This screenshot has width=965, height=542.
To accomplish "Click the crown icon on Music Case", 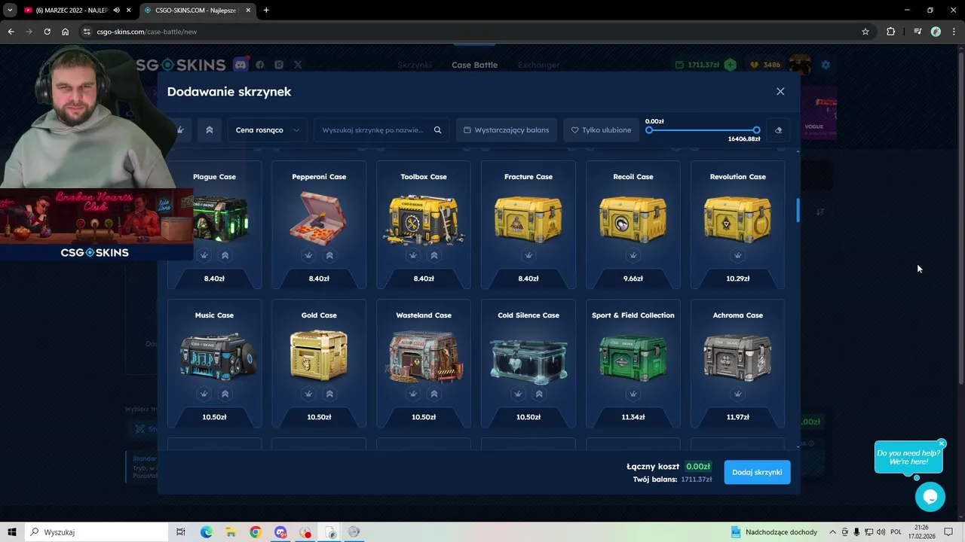I will 204,394.
